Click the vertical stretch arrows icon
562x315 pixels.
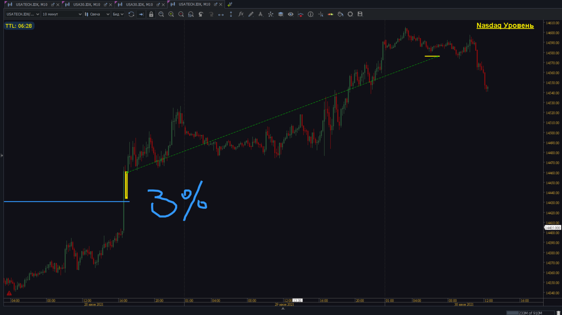[x=231, y=14]
